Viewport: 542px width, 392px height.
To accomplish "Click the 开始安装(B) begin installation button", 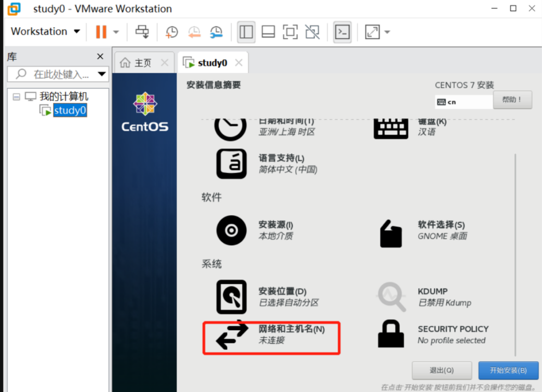I will tap(508, 370).
